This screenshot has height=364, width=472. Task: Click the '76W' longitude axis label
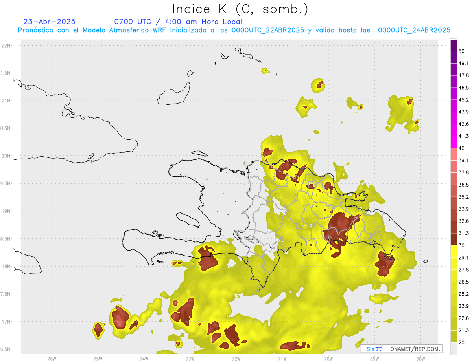(52, 359)
